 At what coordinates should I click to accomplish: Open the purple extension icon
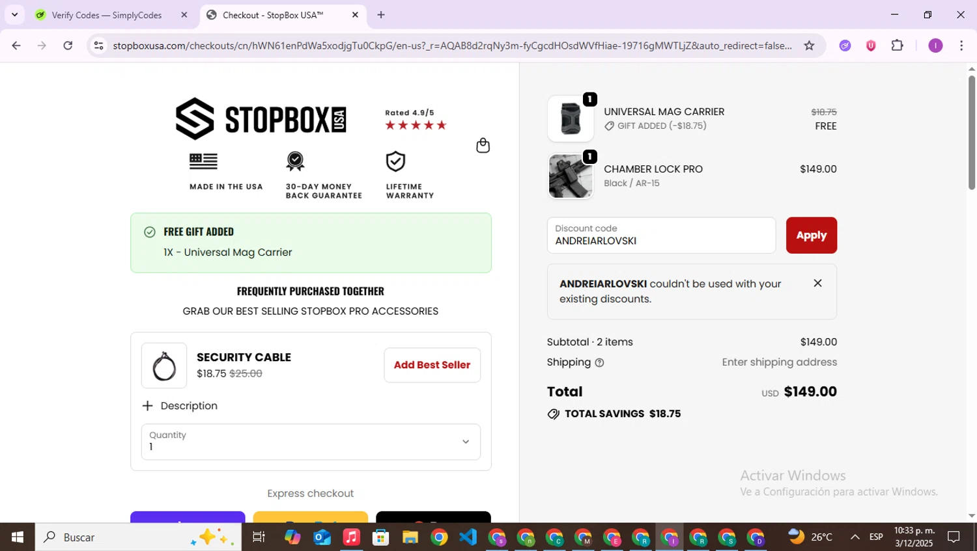point(845,46)
